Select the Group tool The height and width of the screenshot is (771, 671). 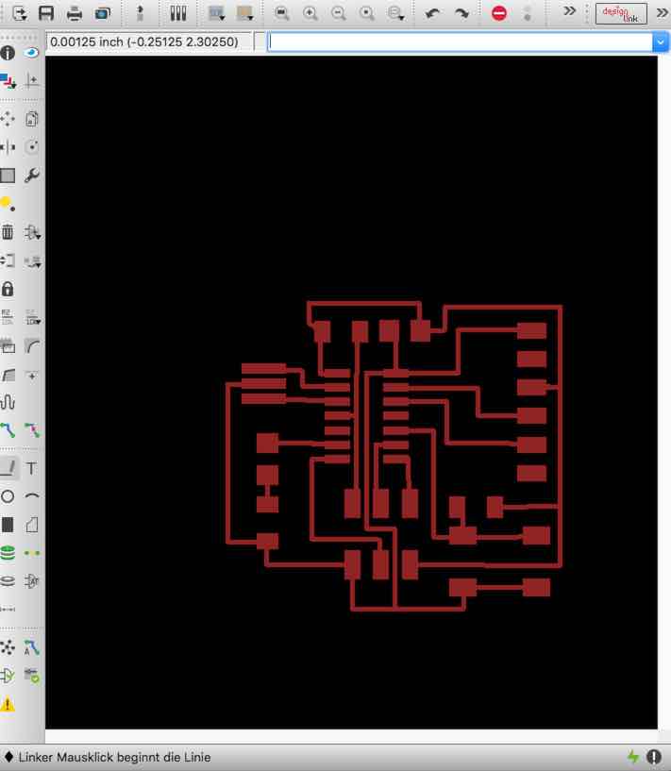click(8, 175)
